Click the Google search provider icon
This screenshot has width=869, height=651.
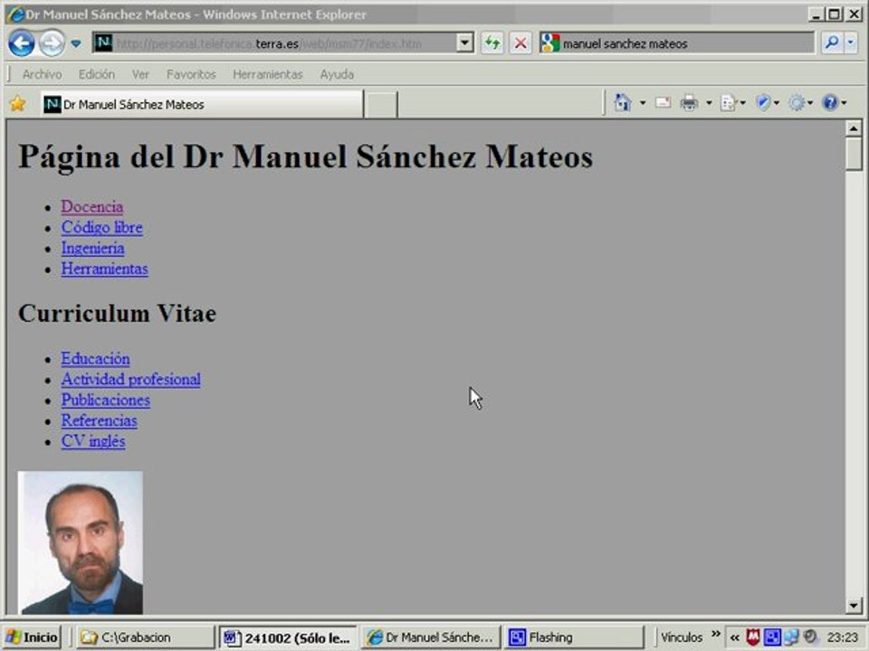coord(550,42)
